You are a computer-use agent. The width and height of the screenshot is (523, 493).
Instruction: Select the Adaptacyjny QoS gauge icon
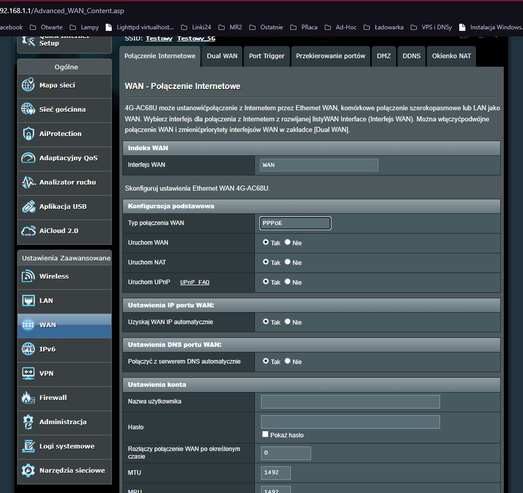[28, 158]
